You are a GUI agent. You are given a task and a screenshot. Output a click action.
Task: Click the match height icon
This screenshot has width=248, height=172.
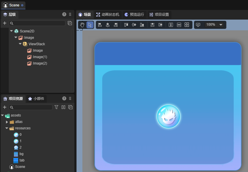click(x=171, y=25)
